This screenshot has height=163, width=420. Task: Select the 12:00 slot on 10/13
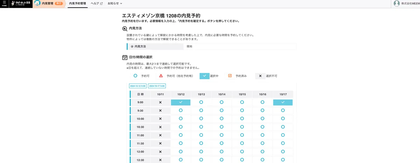pos(201,152)
